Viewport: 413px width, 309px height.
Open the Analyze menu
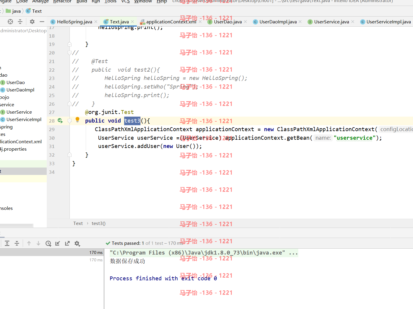click(x=41, y=1)
